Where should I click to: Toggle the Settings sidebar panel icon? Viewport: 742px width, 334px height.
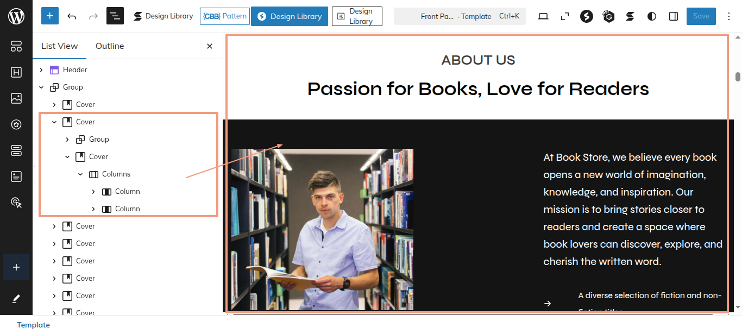click(674, 16)
